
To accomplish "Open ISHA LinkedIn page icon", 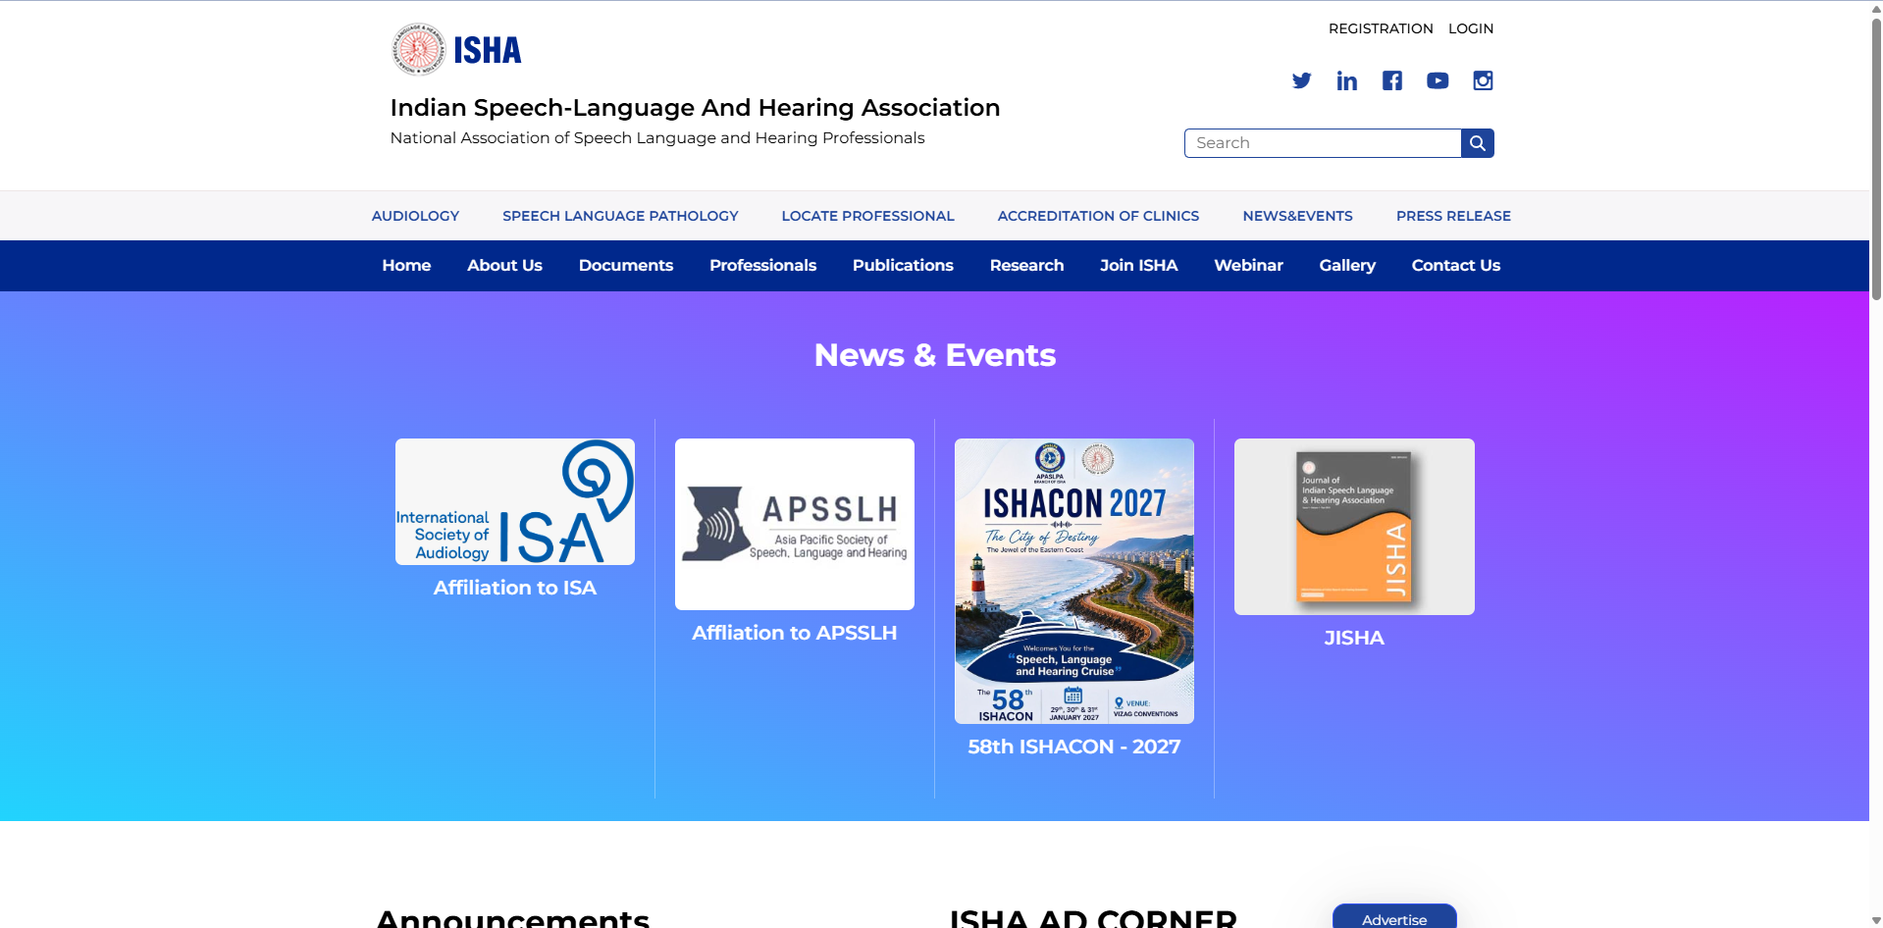I will [1346, 80].
